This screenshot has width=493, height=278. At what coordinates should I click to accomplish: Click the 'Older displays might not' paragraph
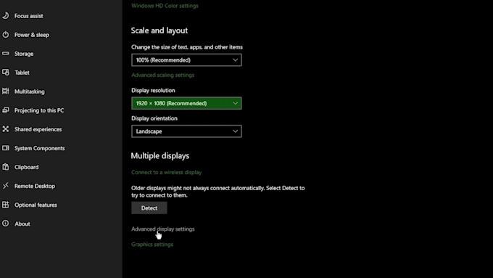coord(218,192)
